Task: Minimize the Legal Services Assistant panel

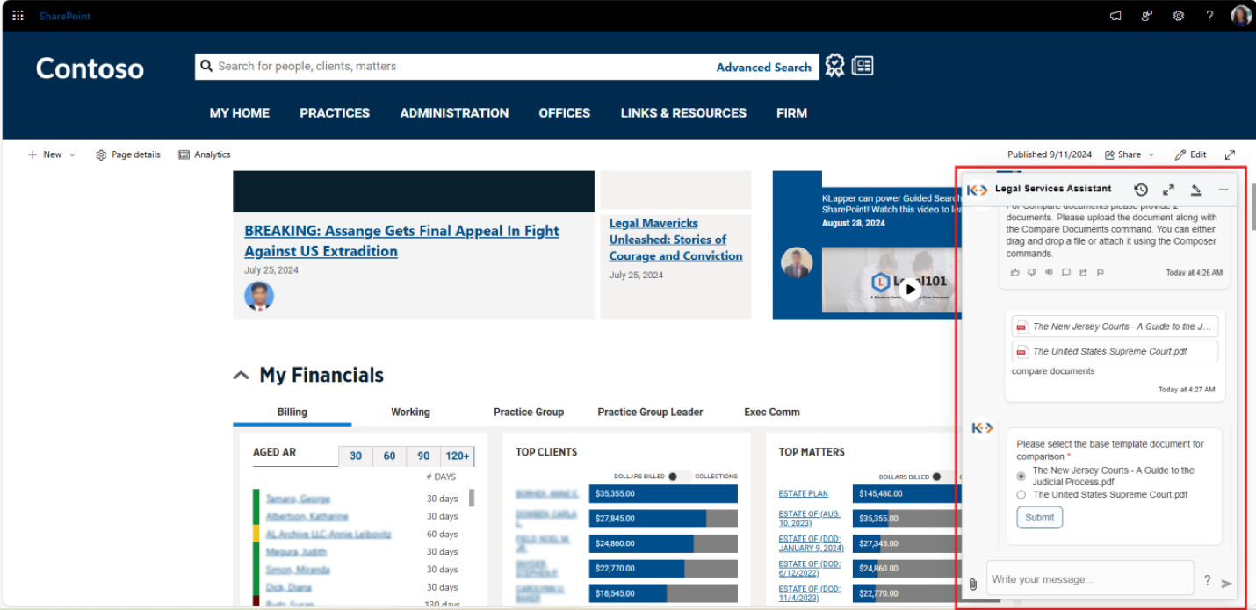Action: 1224,190
